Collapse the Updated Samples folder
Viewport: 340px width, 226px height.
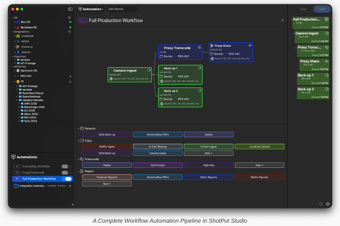pyautogui.click(x=17, y=100)
